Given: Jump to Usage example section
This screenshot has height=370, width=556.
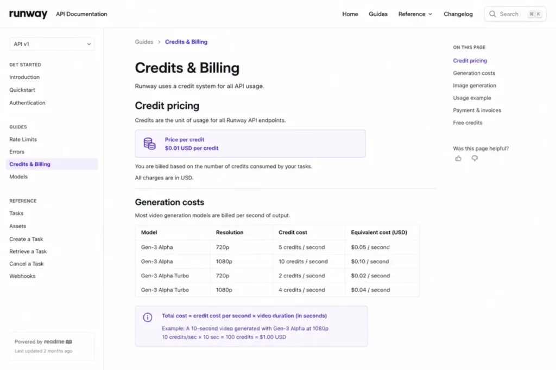Looking at the screenshot, I should point(472,98).
